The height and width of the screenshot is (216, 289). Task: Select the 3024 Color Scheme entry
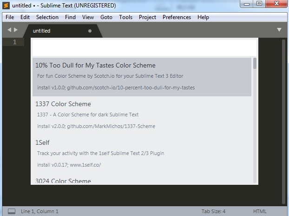tap(142, 179)
